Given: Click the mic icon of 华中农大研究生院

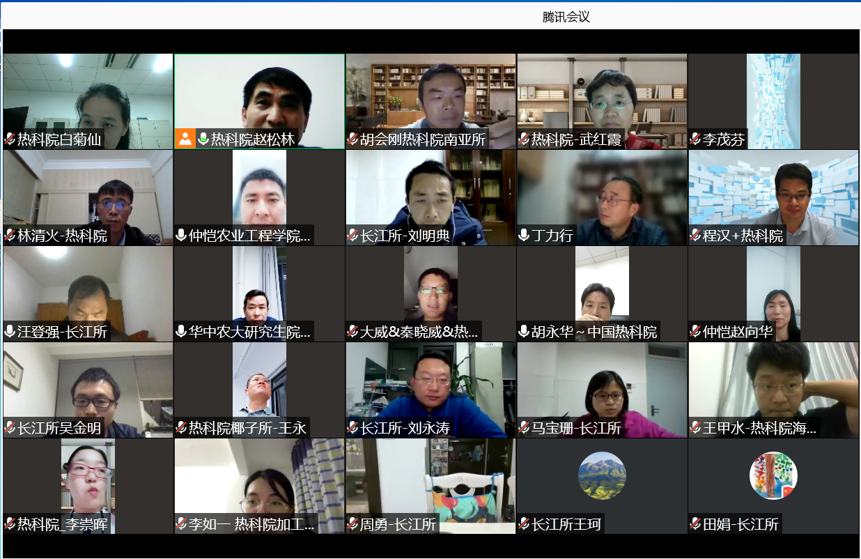Looking at the screenshot, I should pos(181,332).
